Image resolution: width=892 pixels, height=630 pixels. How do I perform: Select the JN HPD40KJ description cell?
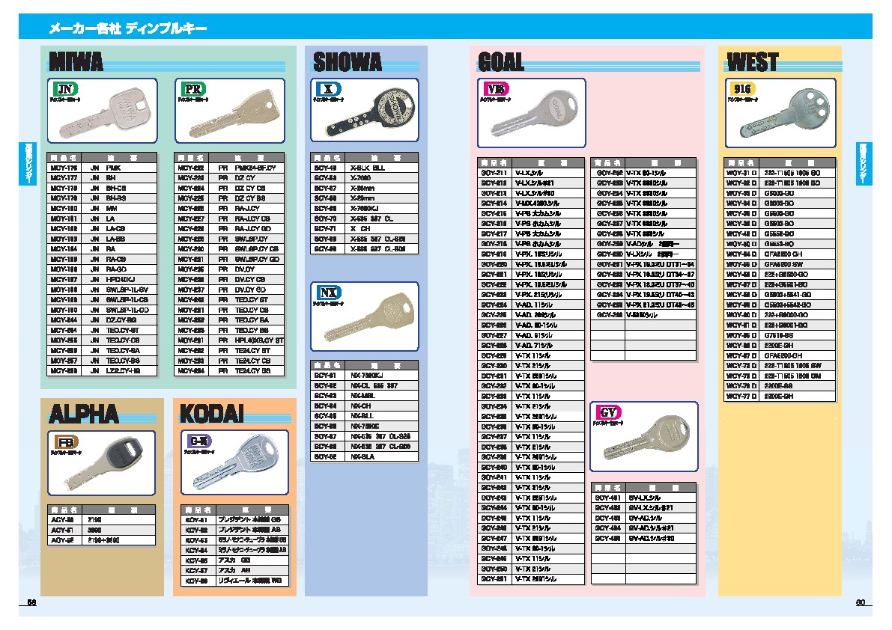coord(119,280)
